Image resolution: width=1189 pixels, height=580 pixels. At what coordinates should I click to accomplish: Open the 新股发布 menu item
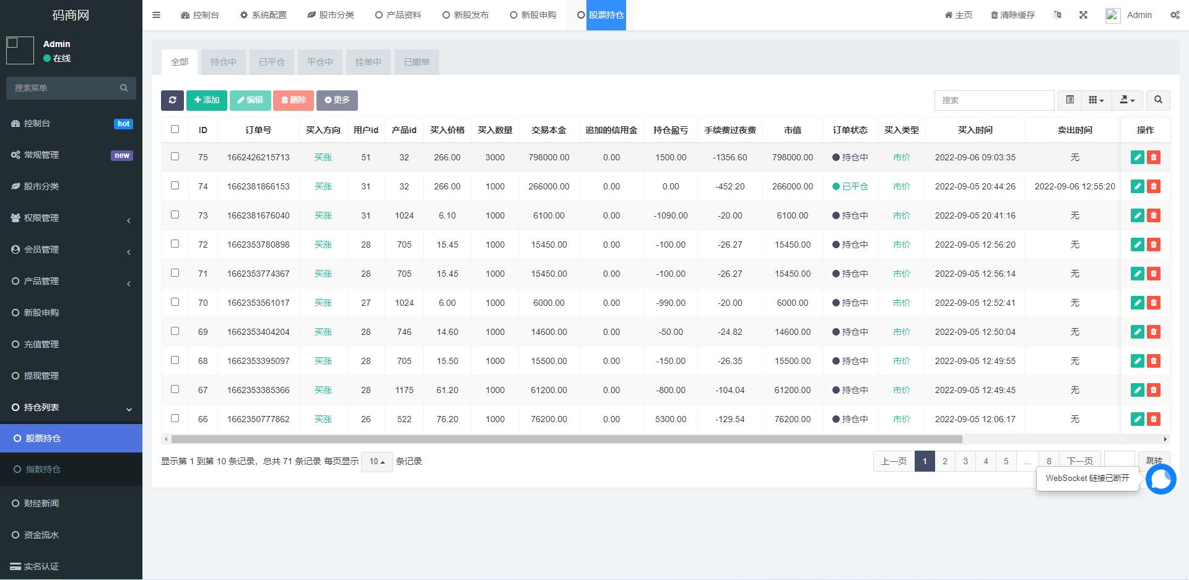(x=466, y=14)
